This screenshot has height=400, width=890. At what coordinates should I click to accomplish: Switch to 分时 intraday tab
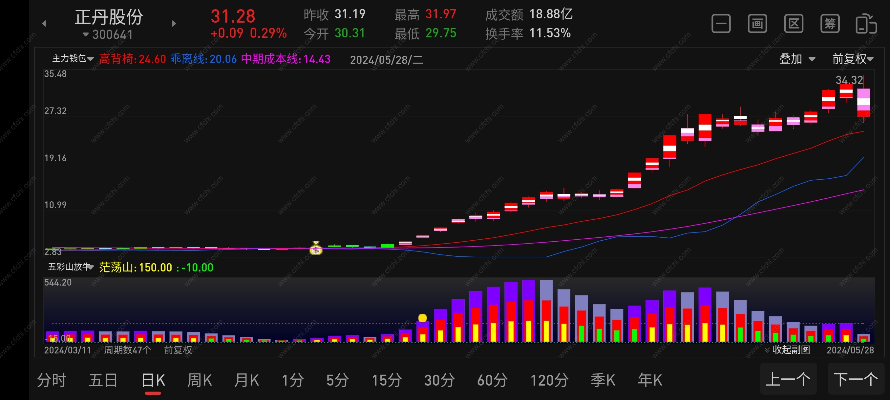point(52,380)
